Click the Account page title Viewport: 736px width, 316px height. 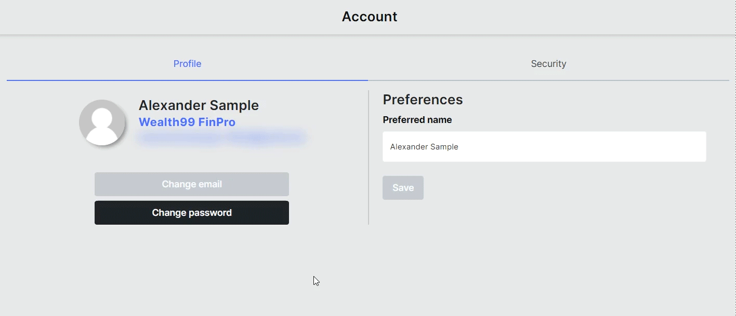click(370, 17)
